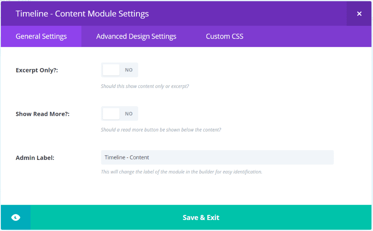Click the excerpt help description text

pos(145,86)
